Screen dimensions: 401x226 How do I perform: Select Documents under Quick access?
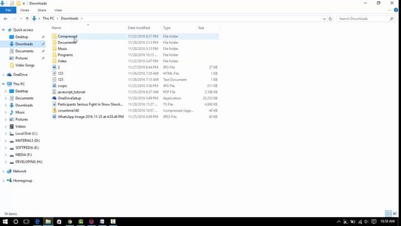24,51
